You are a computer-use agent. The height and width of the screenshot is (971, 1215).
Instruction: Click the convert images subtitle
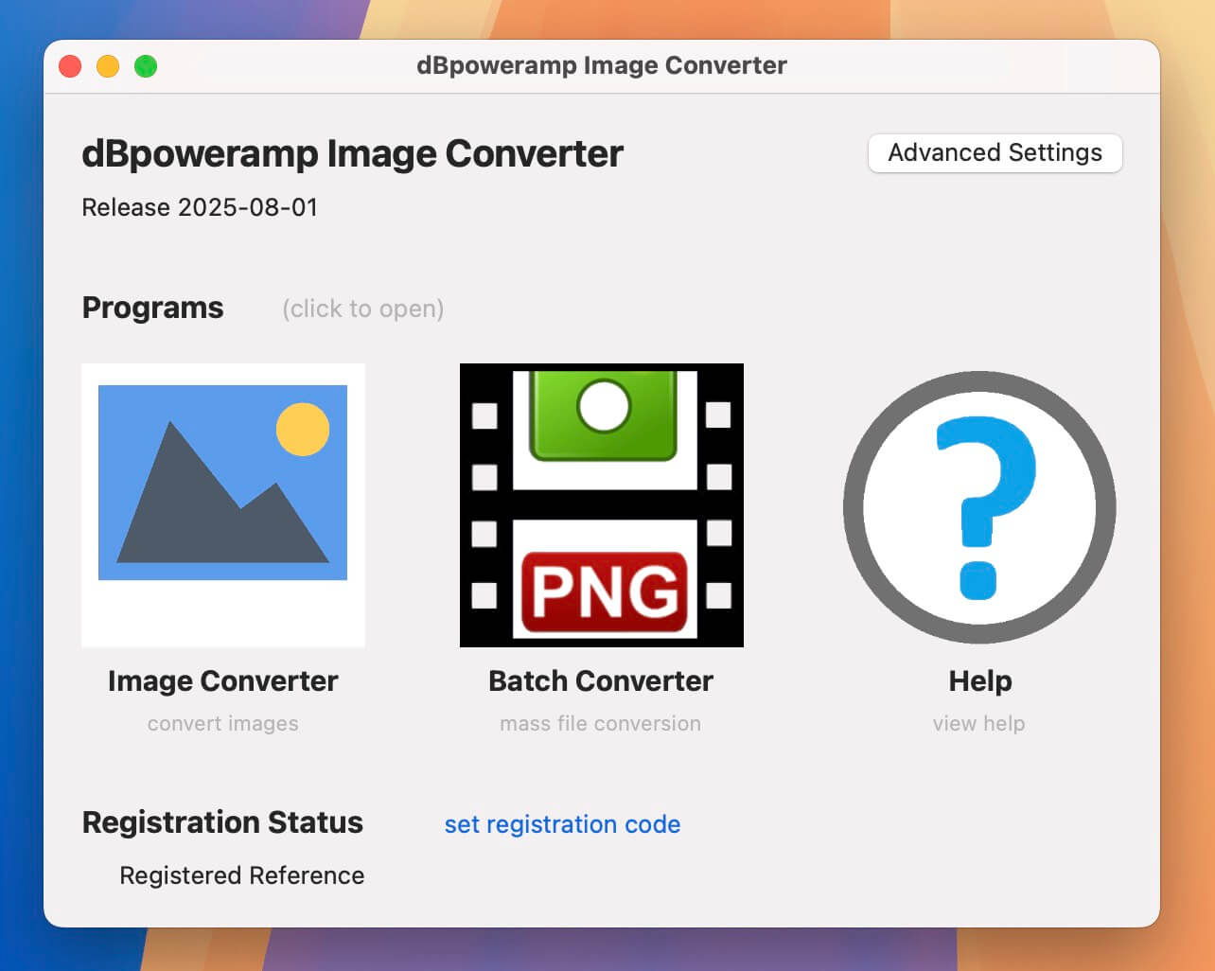point(222,723)
